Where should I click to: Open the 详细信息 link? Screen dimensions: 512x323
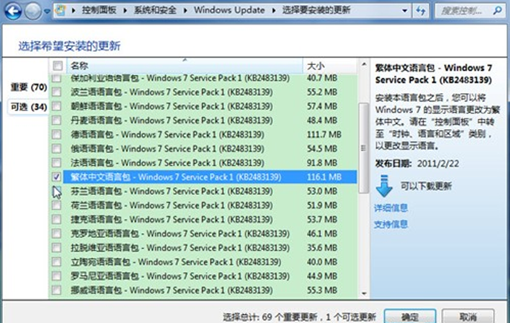(x=390, y=208)
